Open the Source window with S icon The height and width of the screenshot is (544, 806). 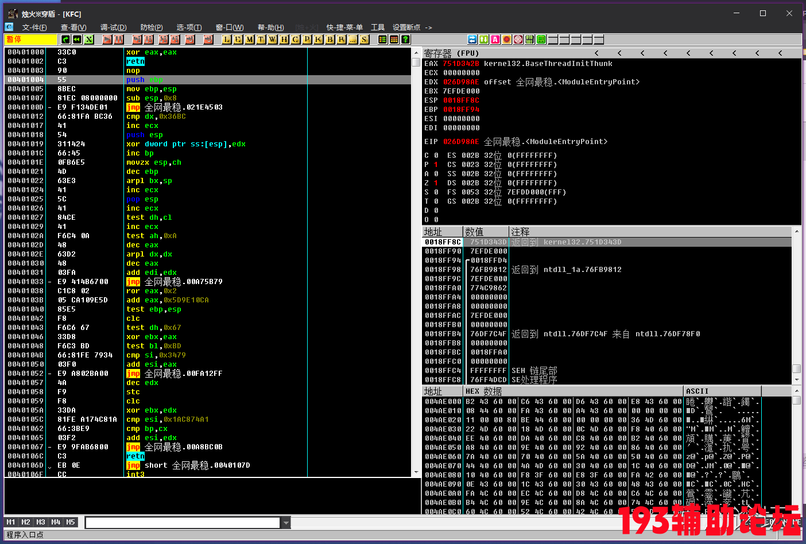tap(365, 40)
